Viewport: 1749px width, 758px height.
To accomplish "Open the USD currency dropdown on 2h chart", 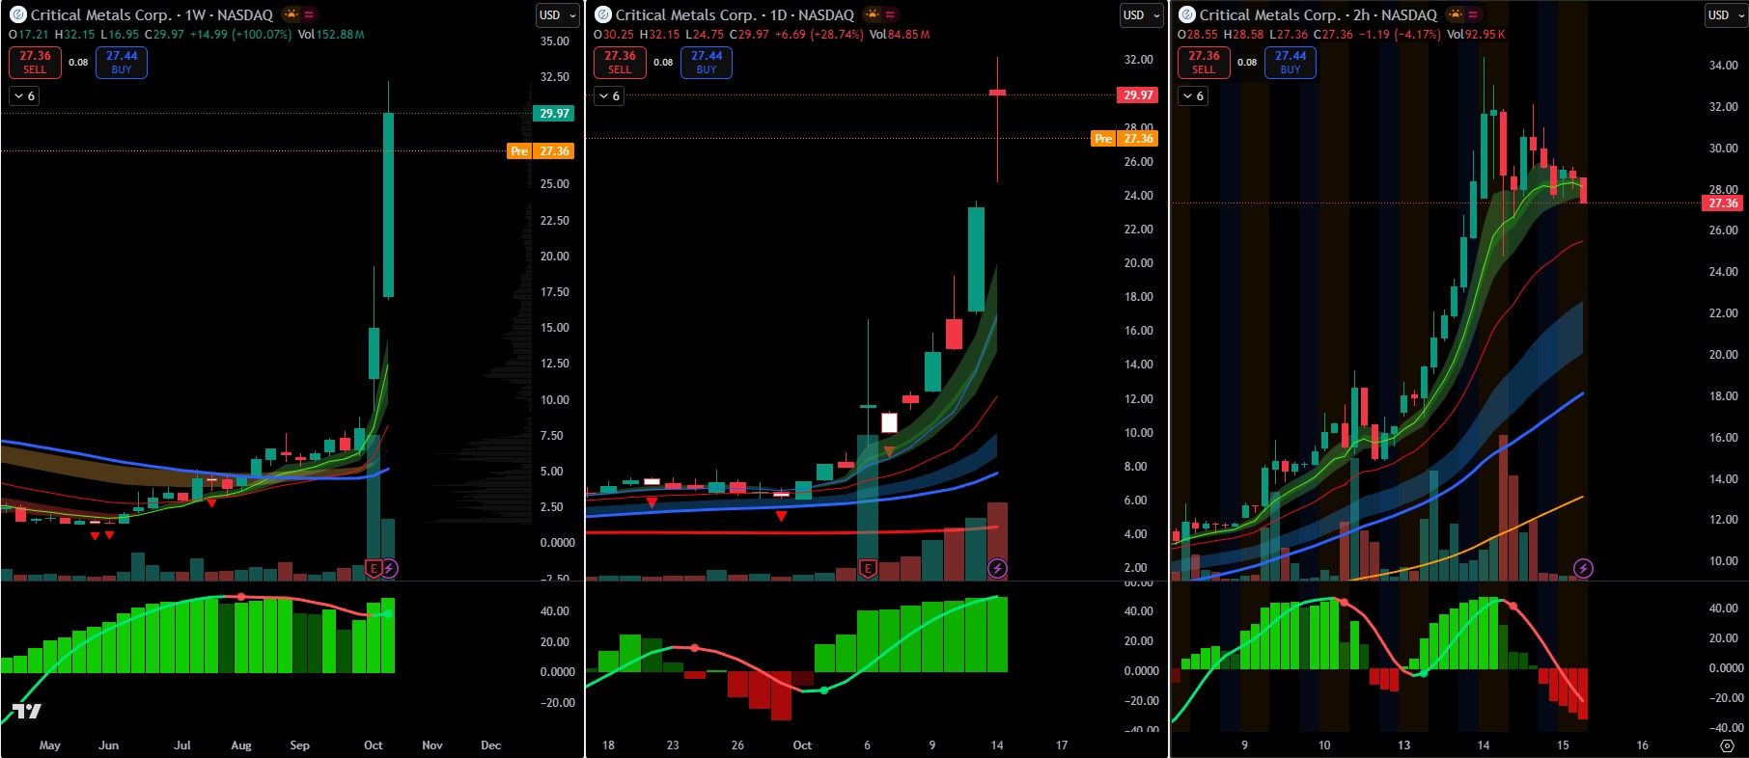I will click(1725, 15).
